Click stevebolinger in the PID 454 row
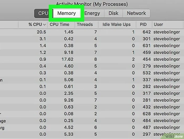The image size is (184, 139). [x=167, y=60]
